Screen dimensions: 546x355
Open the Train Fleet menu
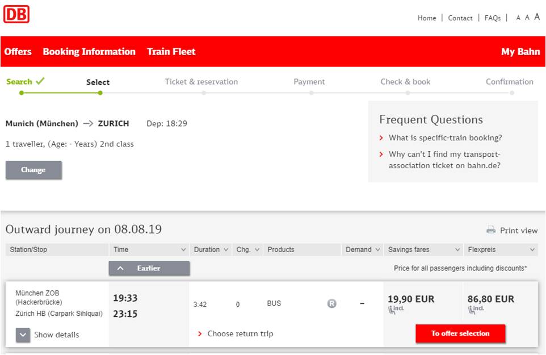click(171, 52)
